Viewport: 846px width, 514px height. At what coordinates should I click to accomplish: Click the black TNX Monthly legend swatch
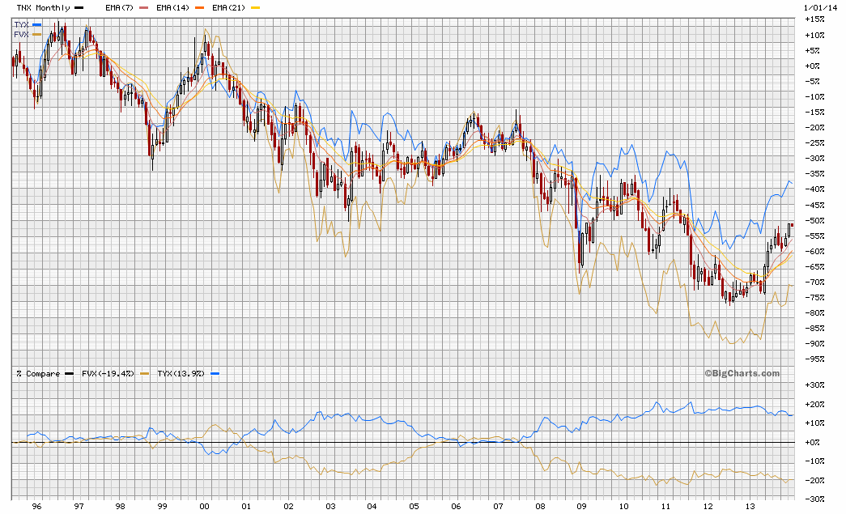point(79,8)
